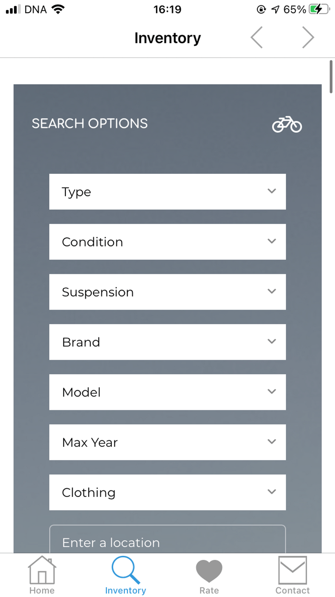This screenshot has height=597, width=335.
Task: Tap the back arrow in header
Action: (257, 38)
